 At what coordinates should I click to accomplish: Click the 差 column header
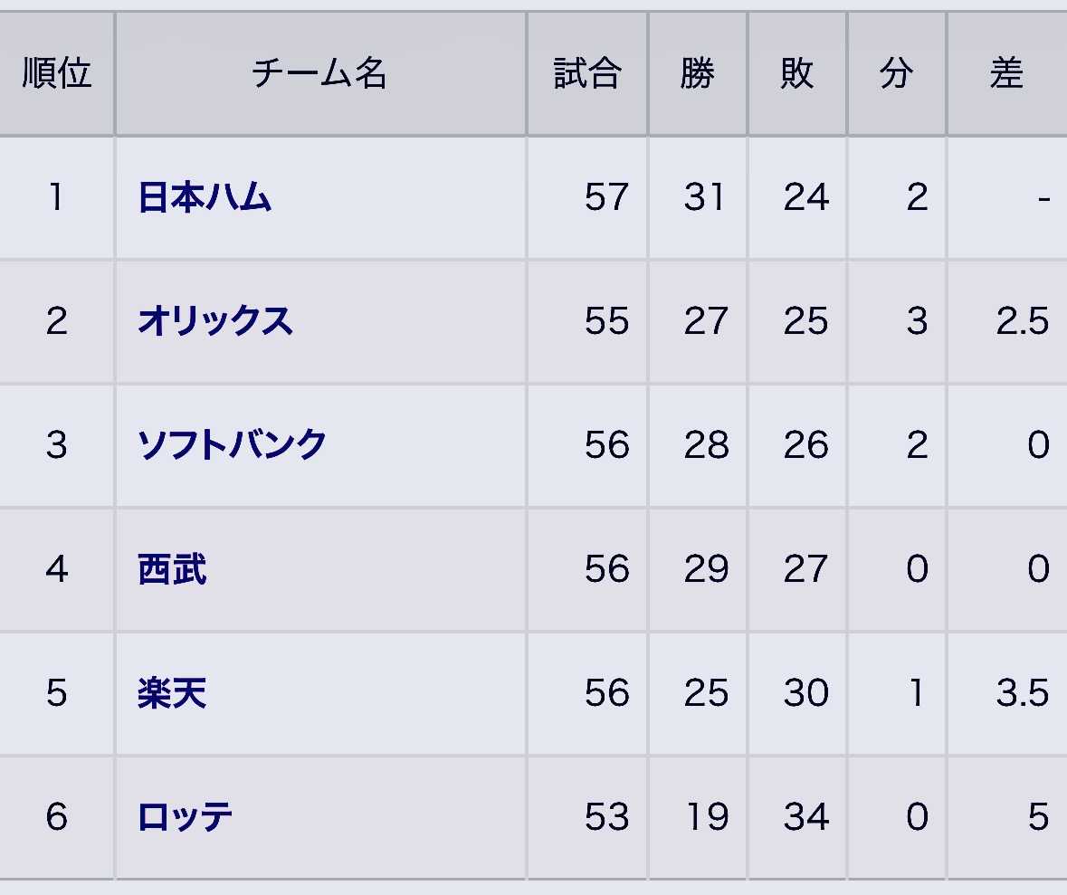1006,74
